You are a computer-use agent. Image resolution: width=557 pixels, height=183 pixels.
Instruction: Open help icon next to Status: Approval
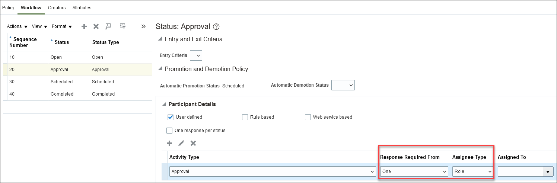[216, 27]
